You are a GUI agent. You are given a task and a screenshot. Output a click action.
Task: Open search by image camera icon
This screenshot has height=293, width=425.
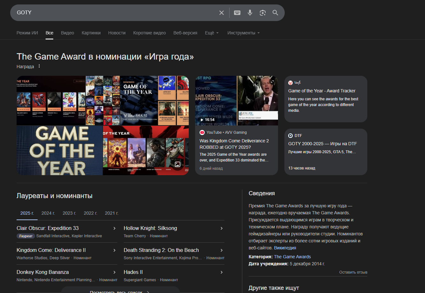(263, 13)
